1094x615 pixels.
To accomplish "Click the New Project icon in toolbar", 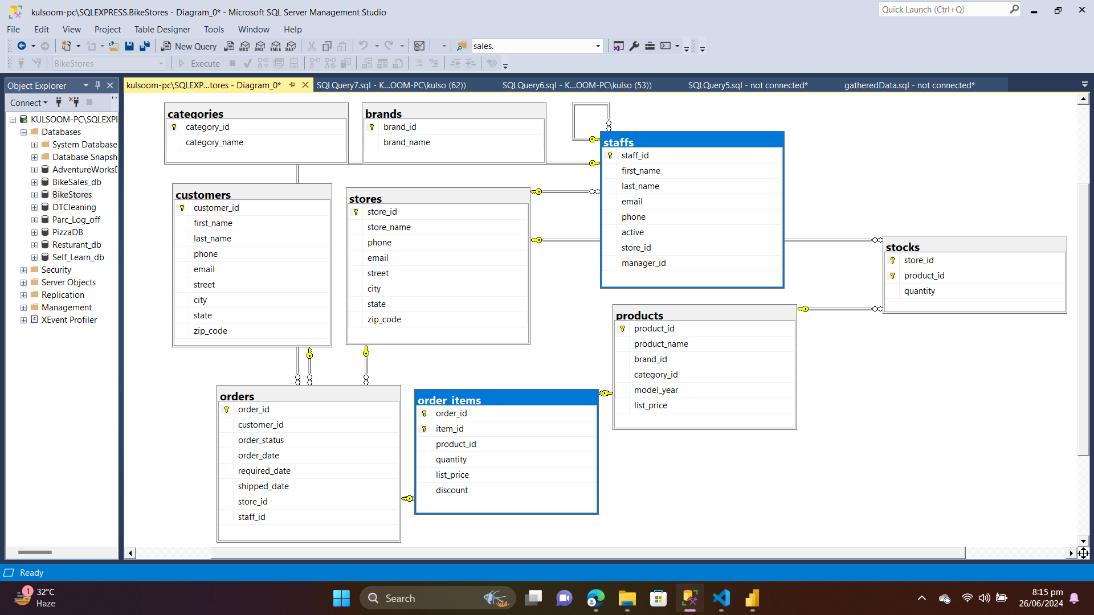I will pyautogui.click(x=67, y=46).
